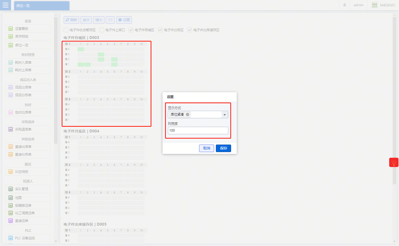This screenshot has width=399, height=246.
Task: Open 库位一览 in the sidebar
Action: pos(28,45)
